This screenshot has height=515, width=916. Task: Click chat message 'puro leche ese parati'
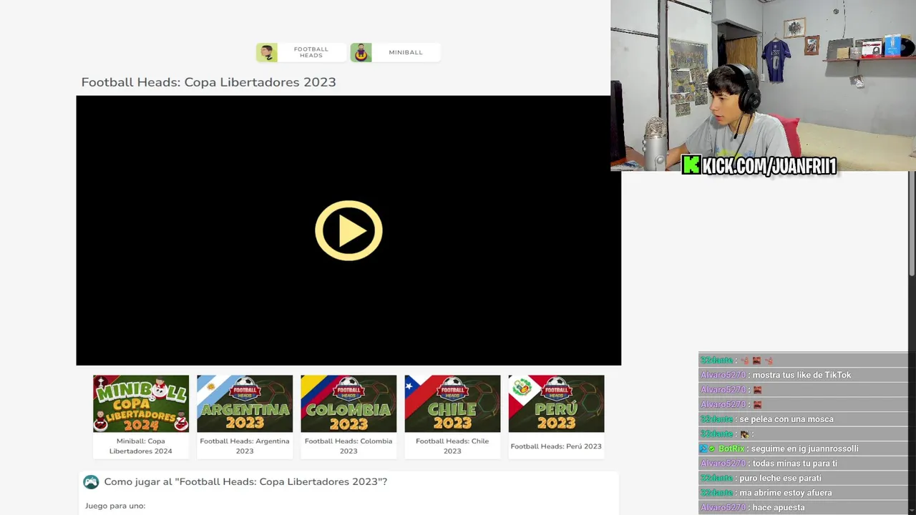(x=780, y=478)
